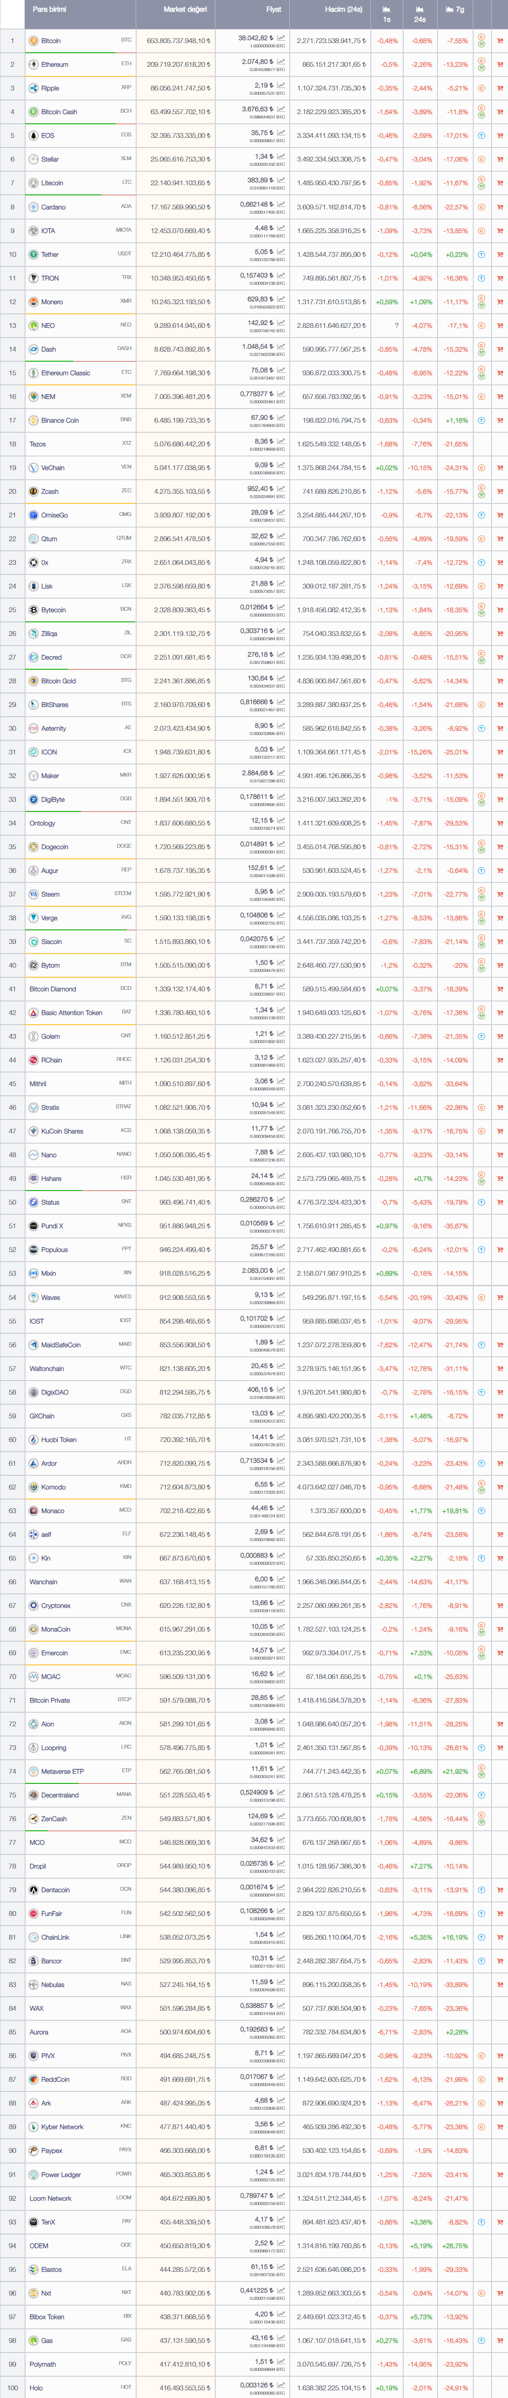
Task: Click the cart icon in VeChain row
Action: coord(500,468)
